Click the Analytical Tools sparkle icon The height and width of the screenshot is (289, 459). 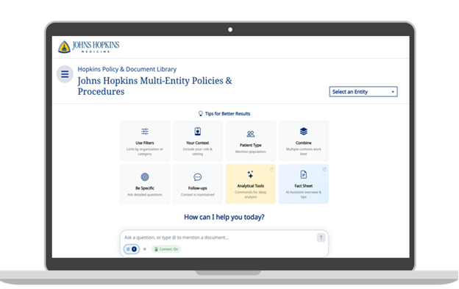click(251, 174)
